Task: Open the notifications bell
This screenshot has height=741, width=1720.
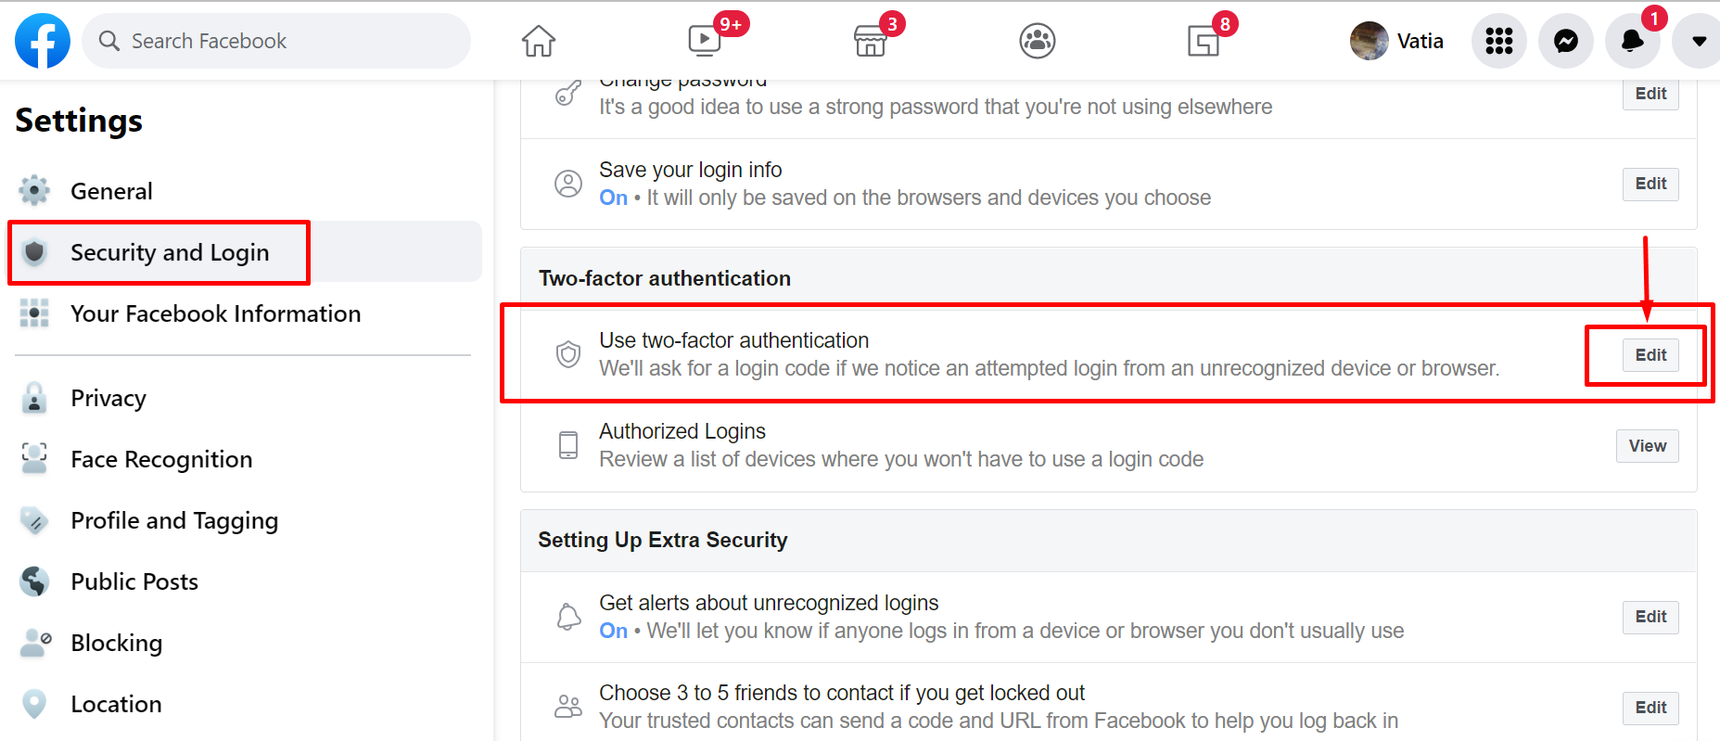Action: (1633, 41)
